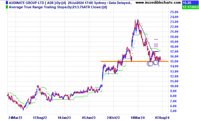
Task: Click the 10Jan23 date axis label
Action: coord(64,118)
